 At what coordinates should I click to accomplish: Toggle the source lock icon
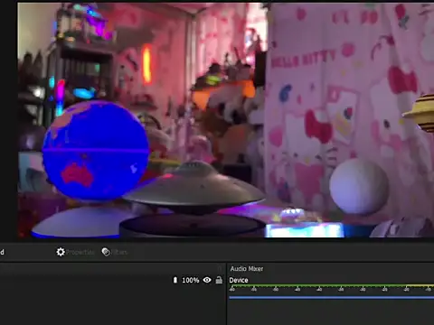click(219, 280)
